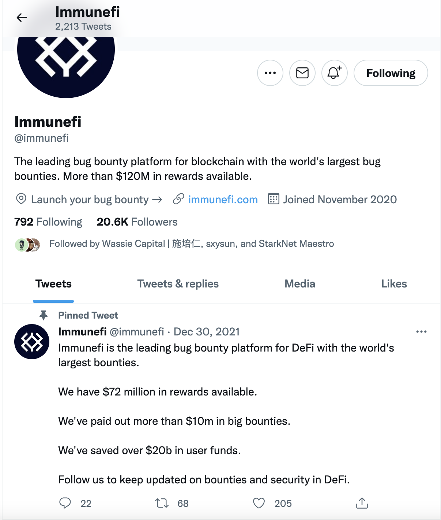The height and width of the screenshot is (520, 441).
Task: Open the pinned tweet's more menu
Action: [x=421, y=332]
